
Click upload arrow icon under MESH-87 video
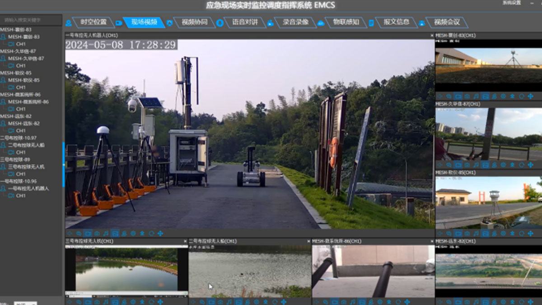coord(512,165)
